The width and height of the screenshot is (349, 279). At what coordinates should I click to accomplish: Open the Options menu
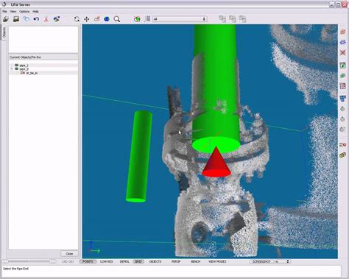click(24, 12)
